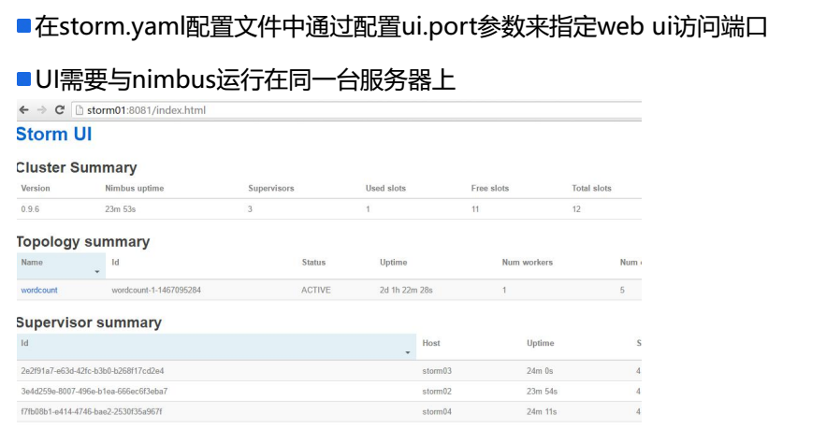Click the browser back arrow
This screenshot has height=429, width=826.
(x=23, y=110)
